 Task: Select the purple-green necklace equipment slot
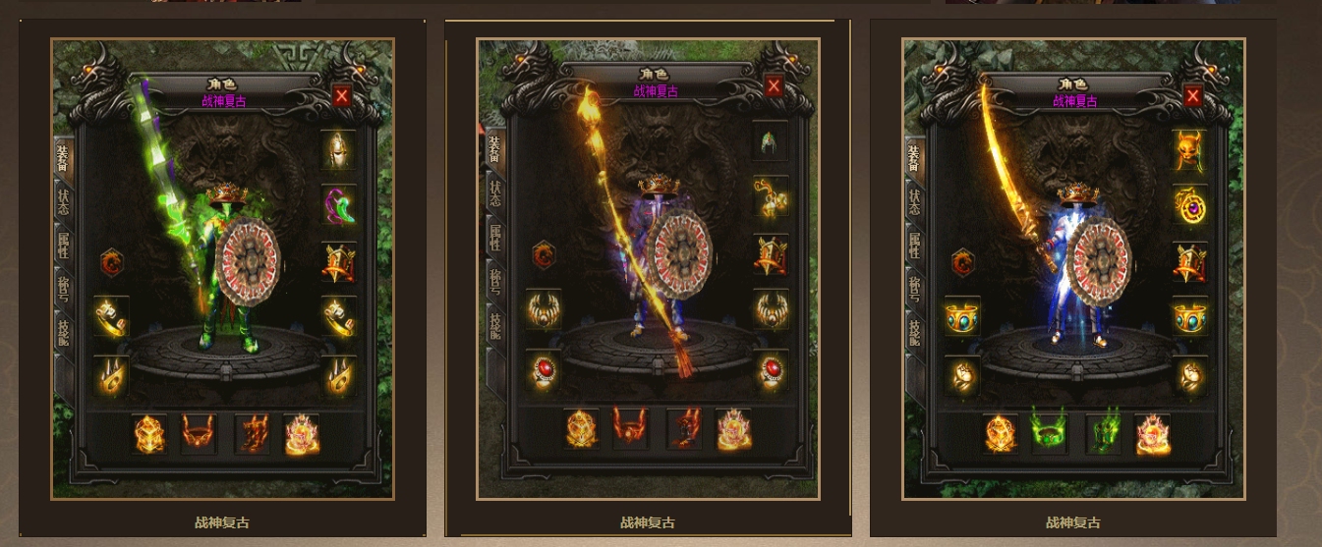pos(338,204)
